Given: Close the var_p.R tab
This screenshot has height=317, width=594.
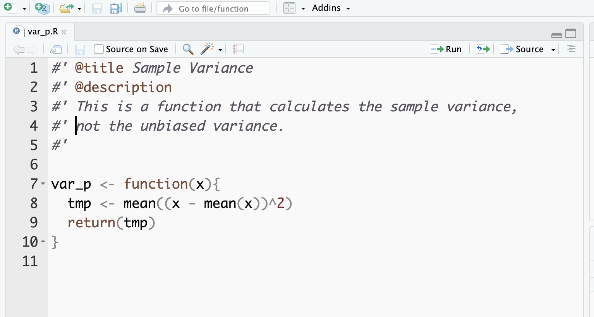Looking at the screenshot, I should pyautogui.click(x=64, y=32).
